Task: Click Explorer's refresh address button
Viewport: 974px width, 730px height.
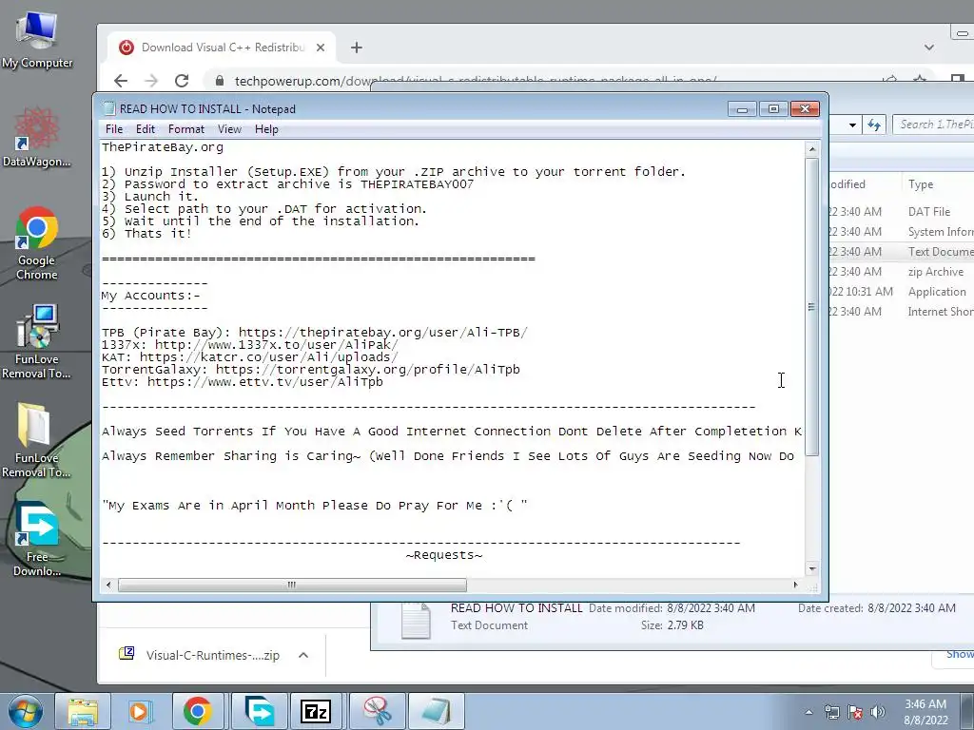Action: 875,125
